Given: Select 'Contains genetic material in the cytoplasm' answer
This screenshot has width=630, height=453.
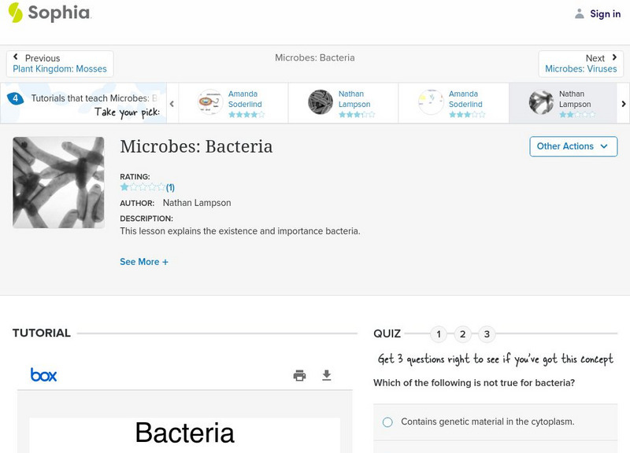Looking at the screenshot, I should 387,422.
